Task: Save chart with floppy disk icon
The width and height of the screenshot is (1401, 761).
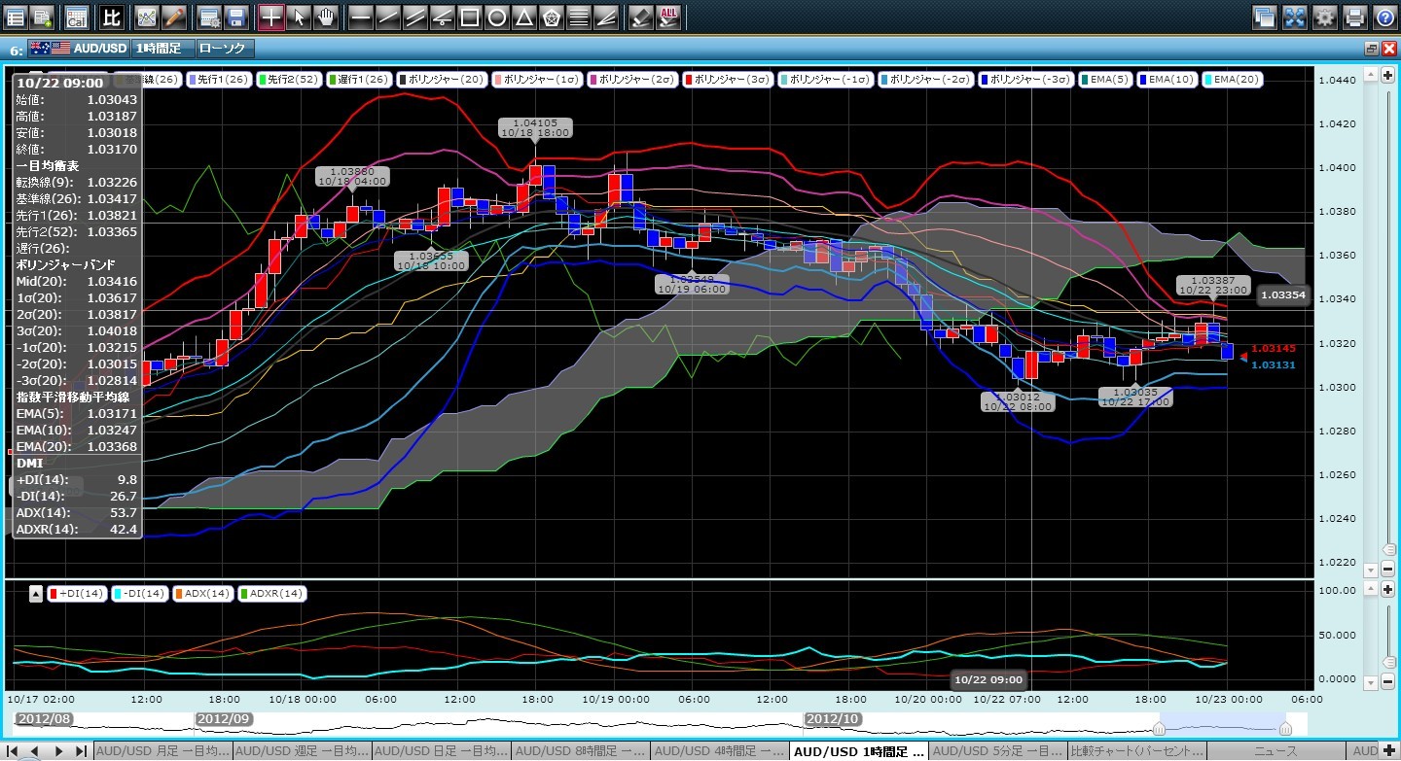Action: pyautogui.click(x=235, y=17)
